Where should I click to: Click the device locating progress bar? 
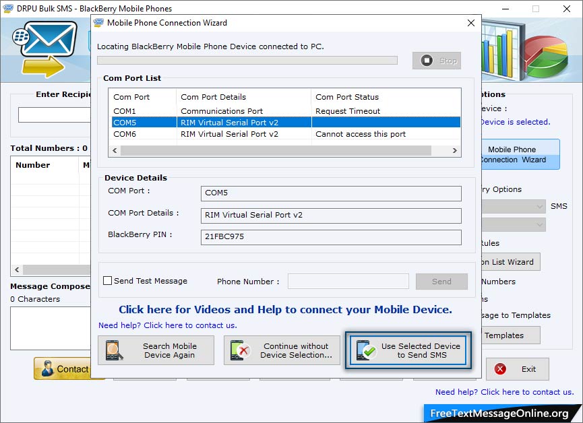click(x=247, y=60)
